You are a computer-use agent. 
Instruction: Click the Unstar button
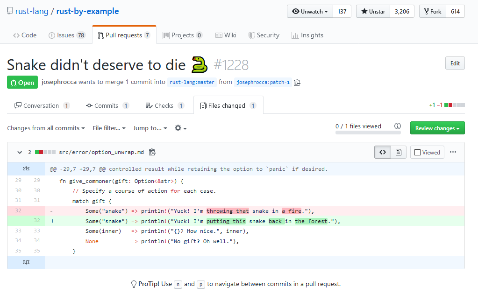coord(373,11)
